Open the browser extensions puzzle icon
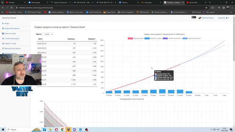The image size is (235, 132). click(213, 8)
